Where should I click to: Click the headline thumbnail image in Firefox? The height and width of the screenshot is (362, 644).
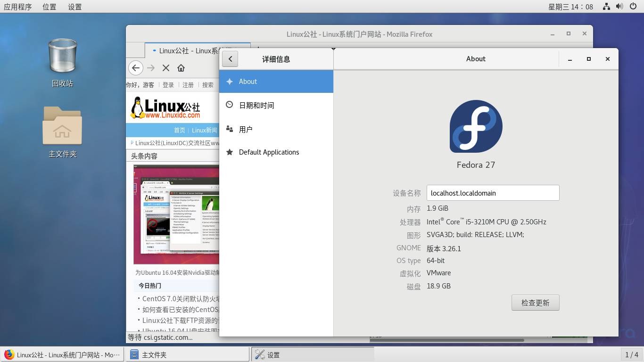pos(176,214)
